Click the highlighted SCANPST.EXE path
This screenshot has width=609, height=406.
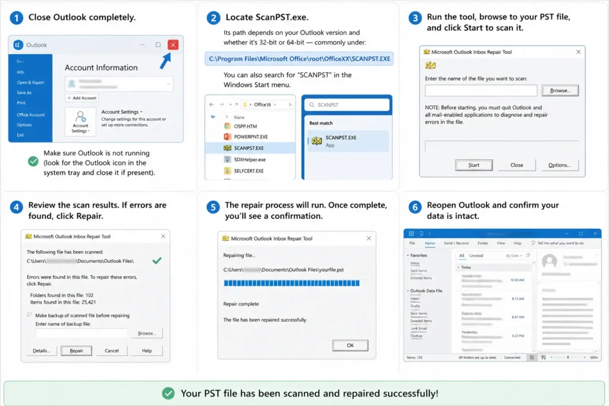pos(299,59)
